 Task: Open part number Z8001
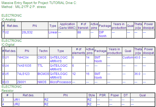pyautogui.click(x=21, y=82)
